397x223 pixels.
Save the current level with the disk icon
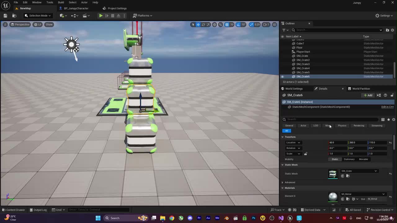[x=5, y=15]
